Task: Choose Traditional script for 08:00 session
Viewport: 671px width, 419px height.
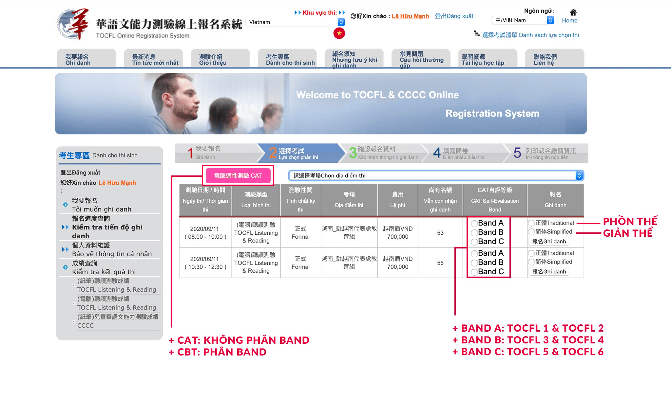Action: click(531, 223)
